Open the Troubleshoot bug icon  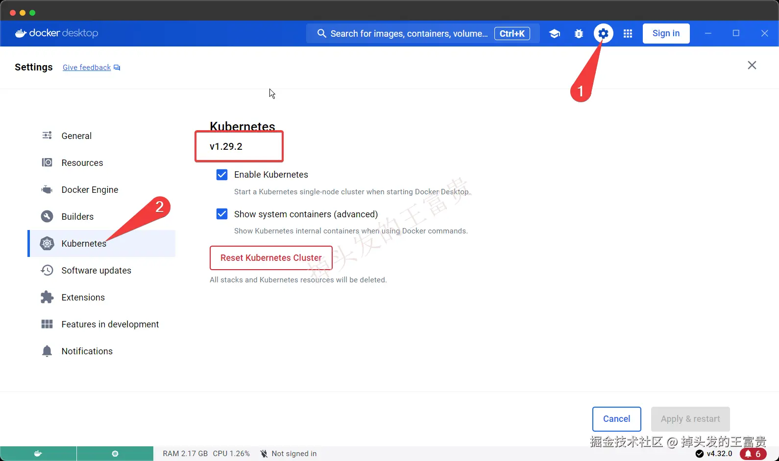pos(579,34)
